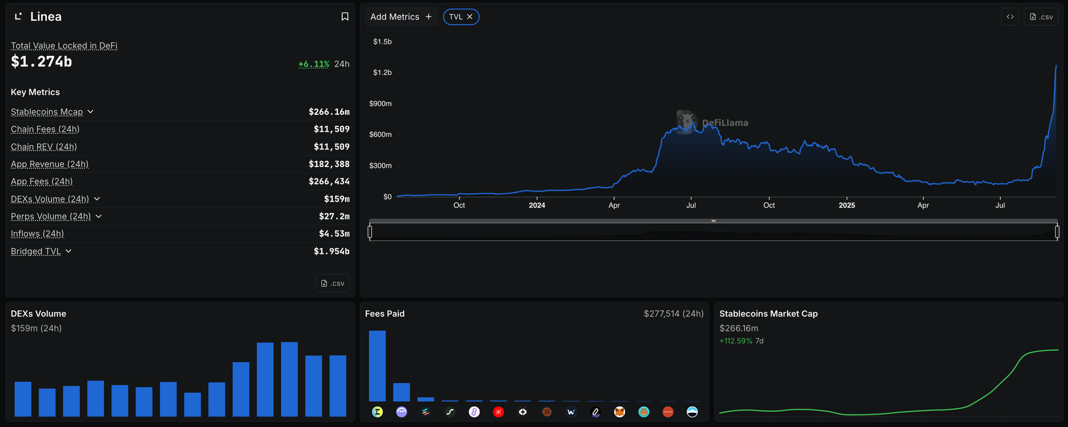The width and height of the screenshot is (1068, 427).
Task: Click the +6.11% 24h change
Action: [x=313, y=64]
